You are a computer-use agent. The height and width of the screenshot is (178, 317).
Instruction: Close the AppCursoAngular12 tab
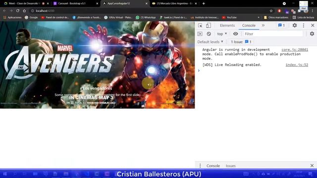pos(147,3)
